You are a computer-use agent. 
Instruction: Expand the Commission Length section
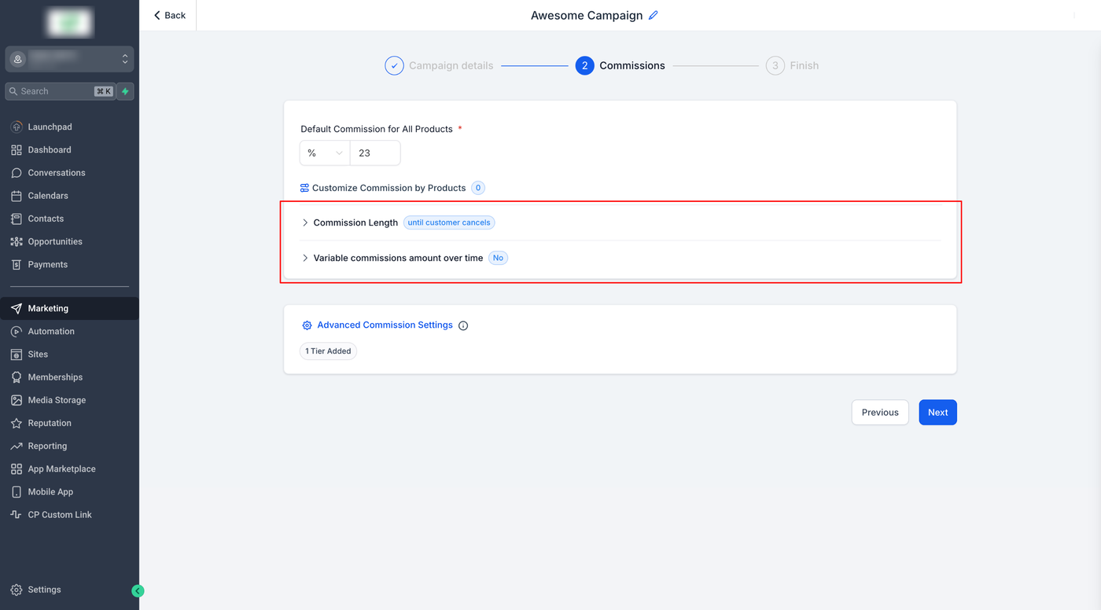(305, 222)
